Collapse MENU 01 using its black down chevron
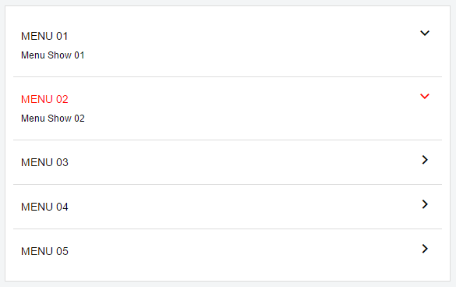 click(x=425, y=34)
